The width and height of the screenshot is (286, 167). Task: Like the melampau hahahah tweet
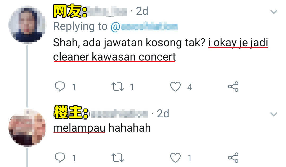(176, 157)
